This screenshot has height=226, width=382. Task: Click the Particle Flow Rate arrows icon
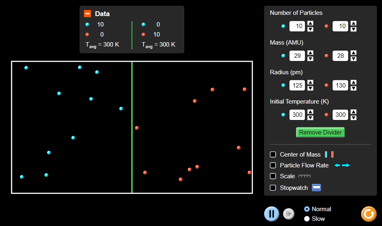pyautogui.click(x=342, y=165)
